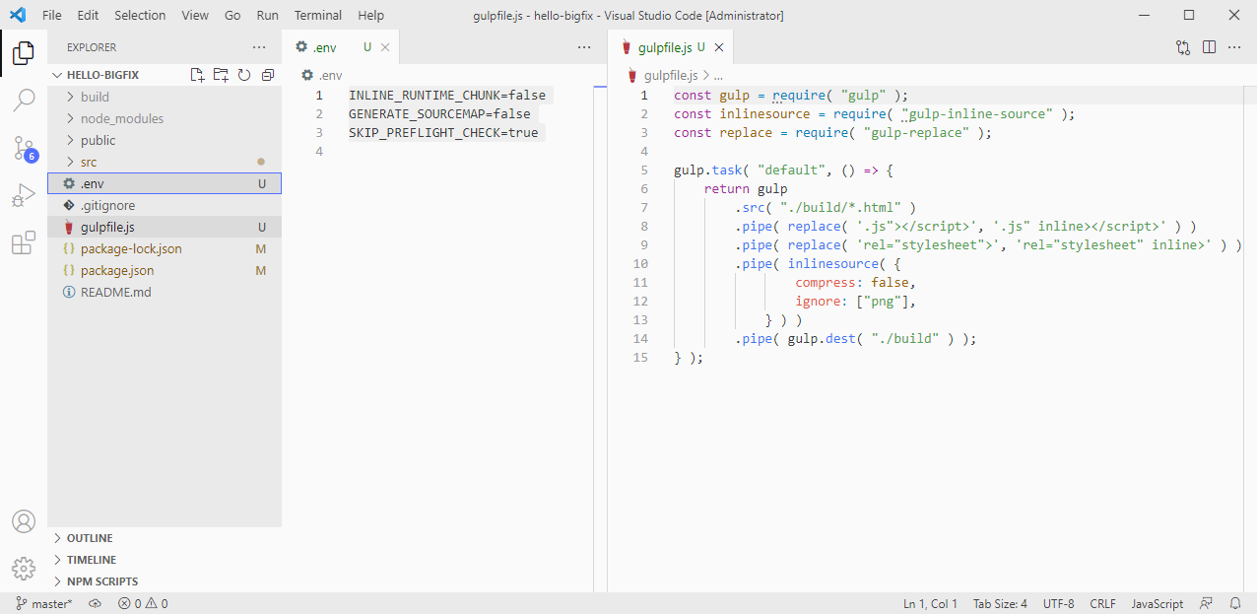Click the 'compress: false,' line in gulpfile.js

coord(855,283)
